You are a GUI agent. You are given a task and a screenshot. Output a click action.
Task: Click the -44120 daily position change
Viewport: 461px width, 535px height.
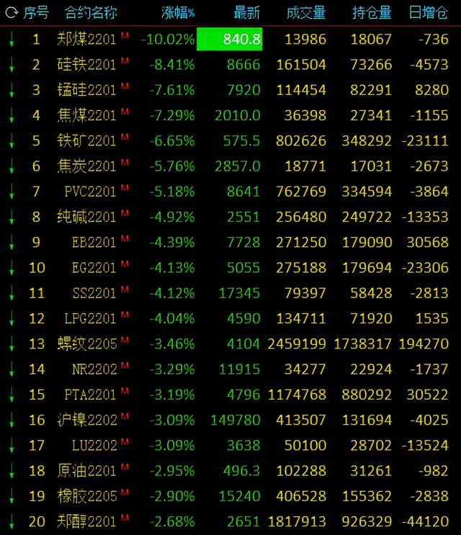[x=425, y=521]
